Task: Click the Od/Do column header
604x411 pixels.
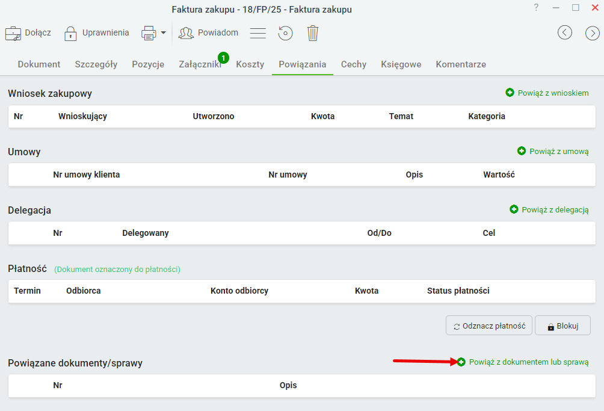Action: coord(379,233)
